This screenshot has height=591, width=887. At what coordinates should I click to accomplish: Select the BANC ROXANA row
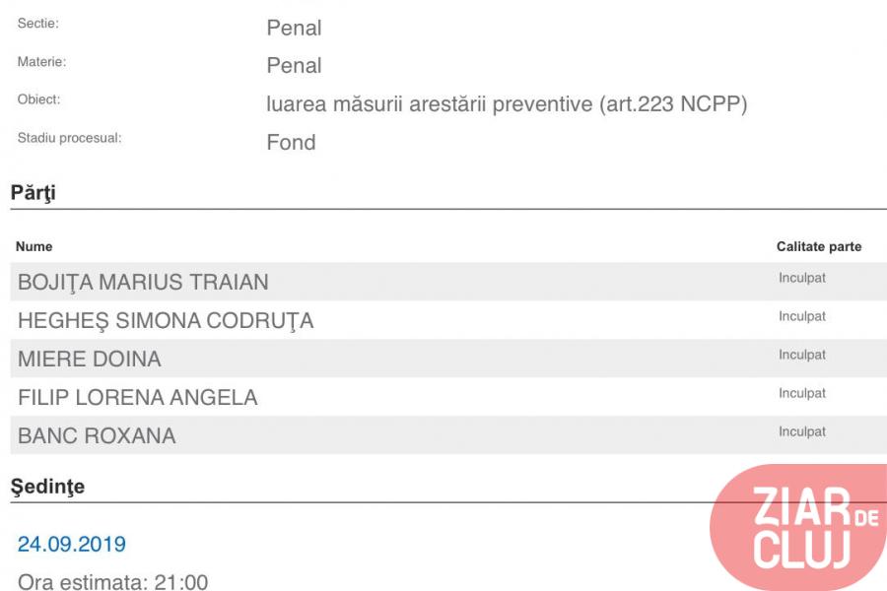(x=448, y=435)
